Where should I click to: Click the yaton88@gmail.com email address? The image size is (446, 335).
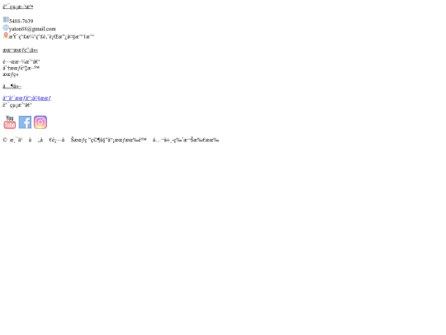[x=32, y=29]
